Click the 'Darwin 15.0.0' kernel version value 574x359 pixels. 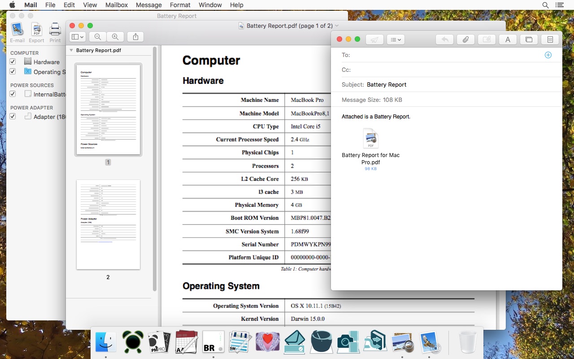pyautogui.click(x=308, y=319)
